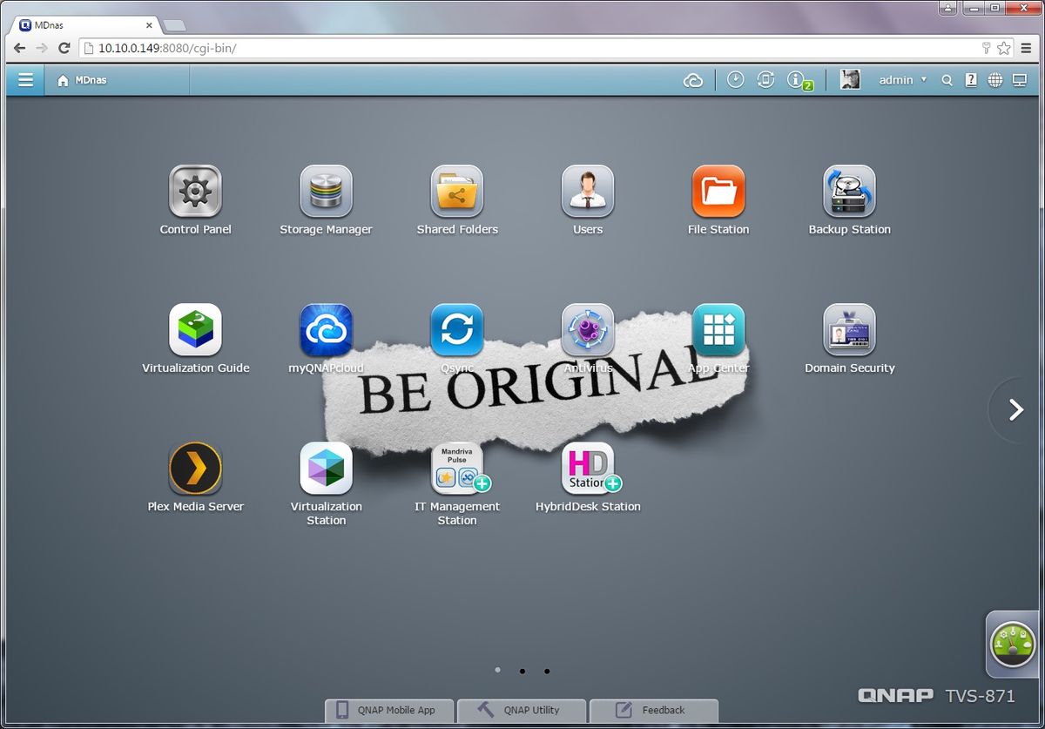
Task: Go to next desktop page arrow
Action: point(1015,409)
